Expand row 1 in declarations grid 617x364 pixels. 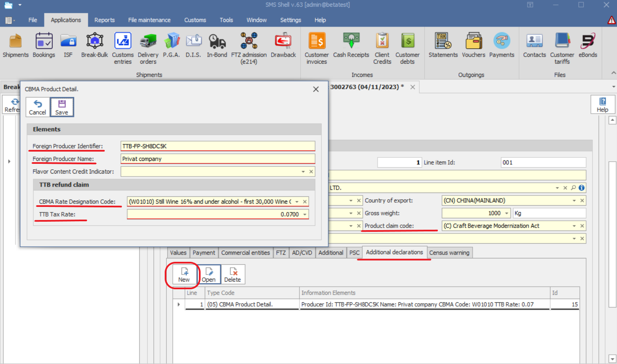click(x=179, y=304)
